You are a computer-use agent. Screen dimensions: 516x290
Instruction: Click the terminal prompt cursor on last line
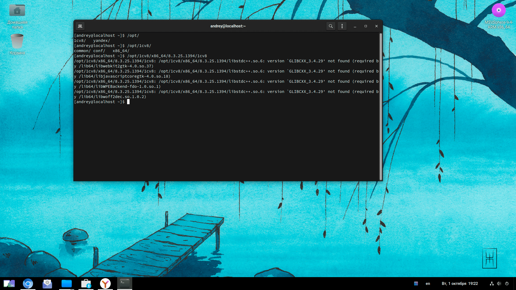[x=128, y=102]
